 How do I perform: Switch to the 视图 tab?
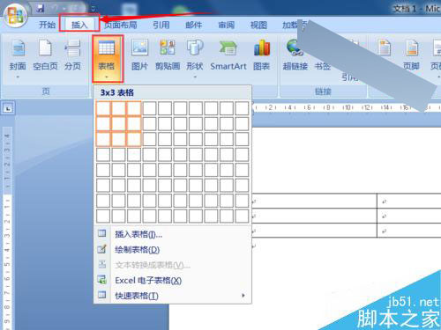click(x=258, y=25)
